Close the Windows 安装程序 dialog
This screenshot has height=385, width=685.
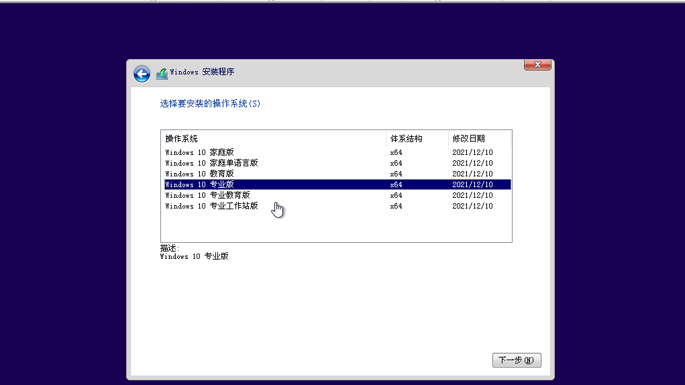click(537, 64)
